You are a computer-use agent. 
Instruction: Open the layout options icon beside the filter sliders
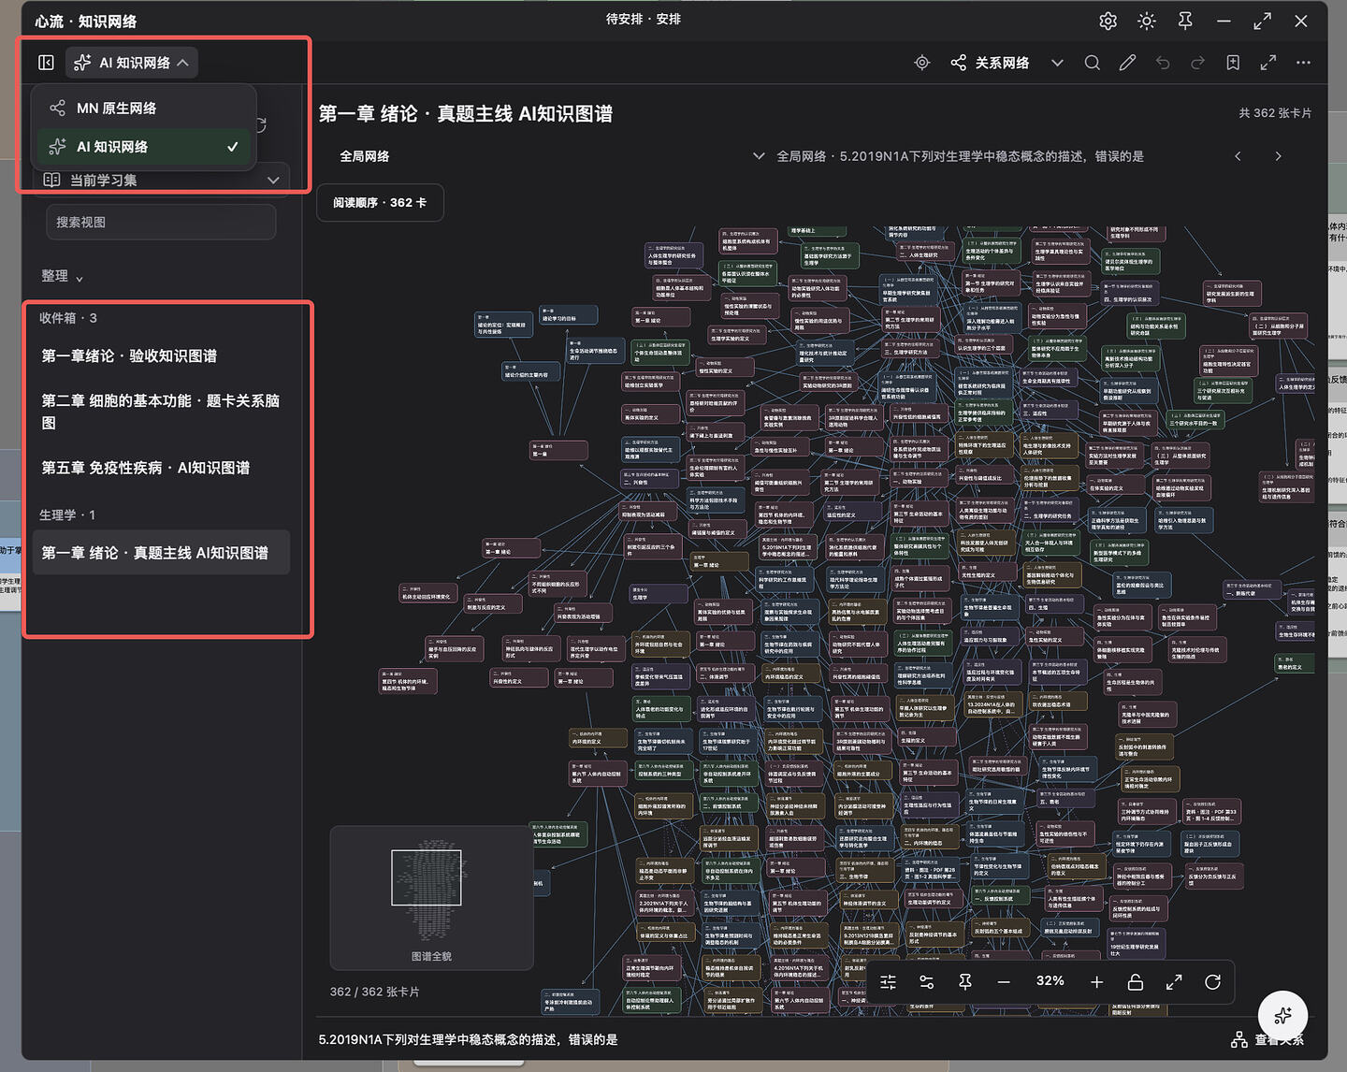coord(927,982)
